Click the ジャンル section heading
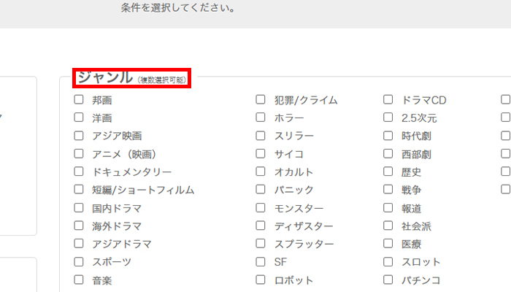Viewport: 511px width, 292px height. 105,77
